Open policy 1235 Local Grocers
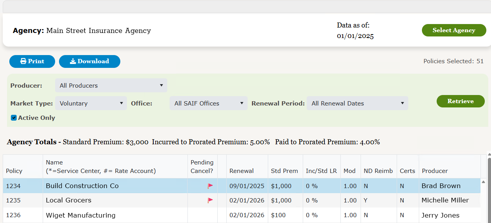The height and width of the screenshot is (223, 491). tap(69, 201)
